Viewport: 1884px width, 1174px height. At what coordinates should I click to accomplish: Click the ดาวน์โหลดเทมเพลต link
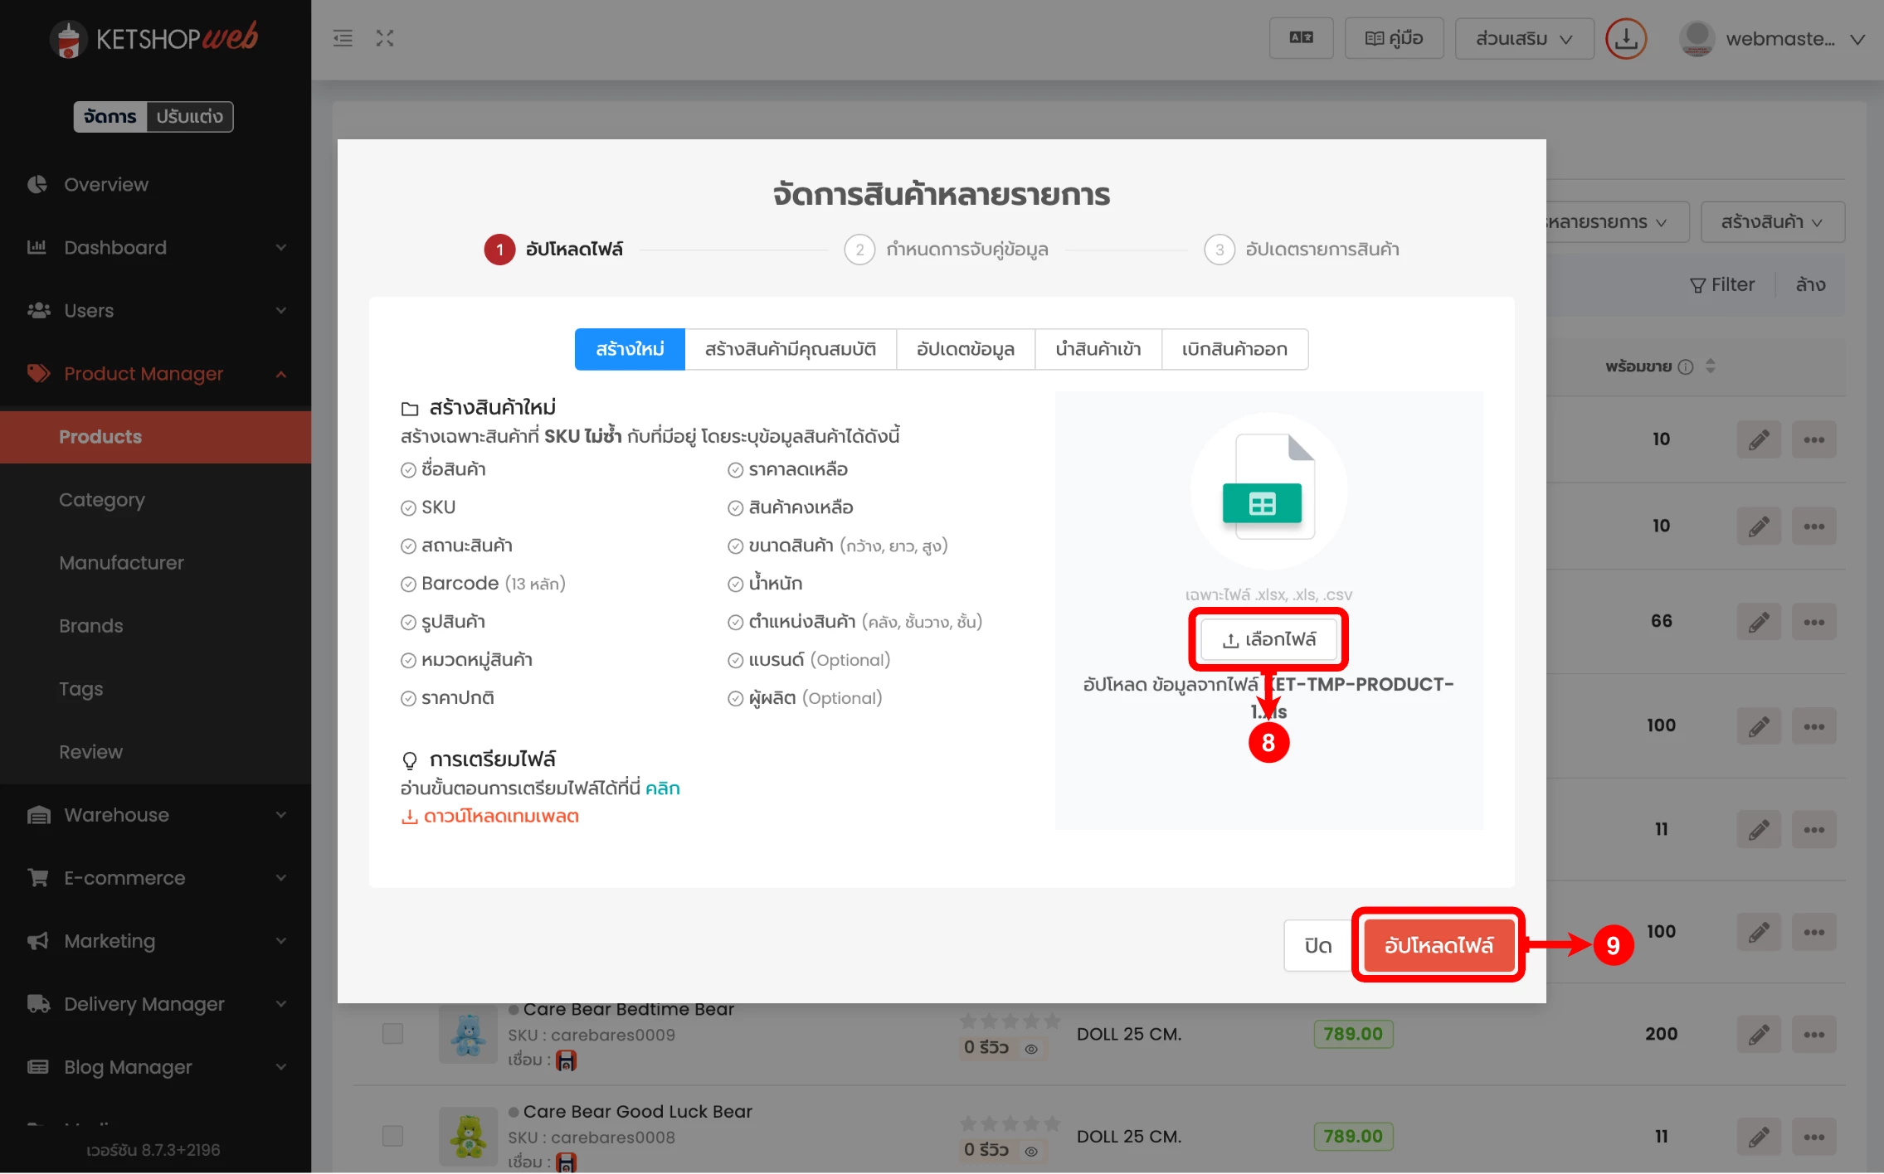click(x=490, y=817)
